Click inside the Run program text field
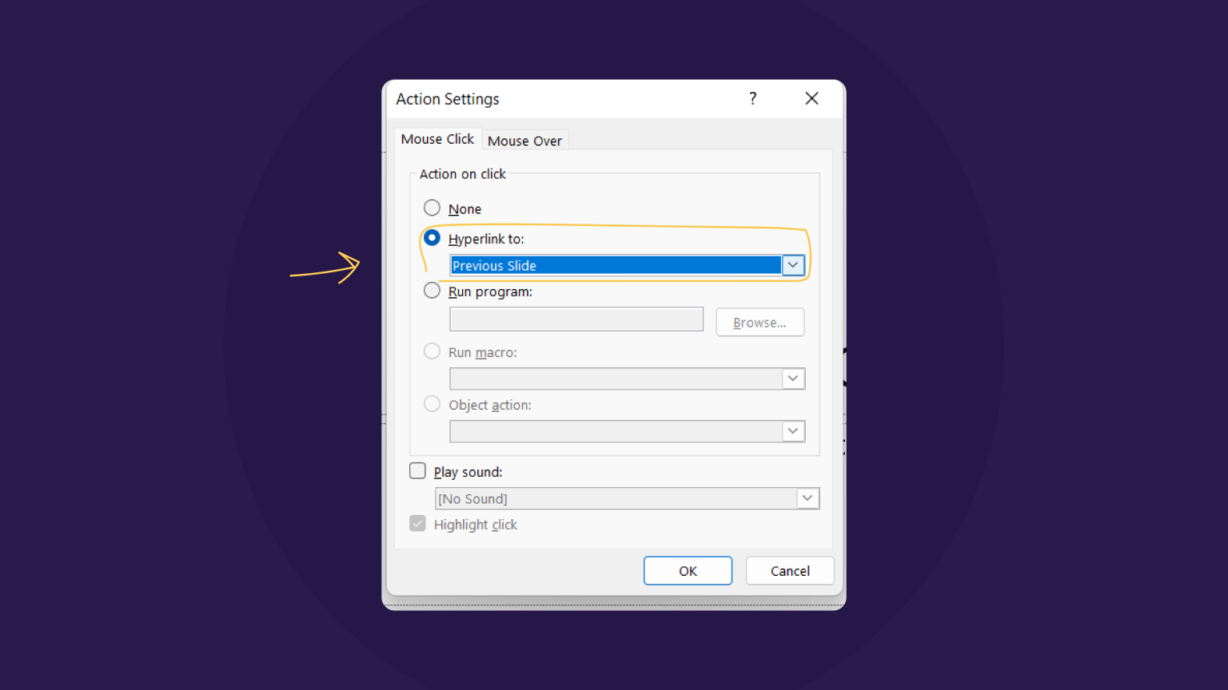Image resolution: width=1228 pixels, height=690 pixels. (576, 319)
